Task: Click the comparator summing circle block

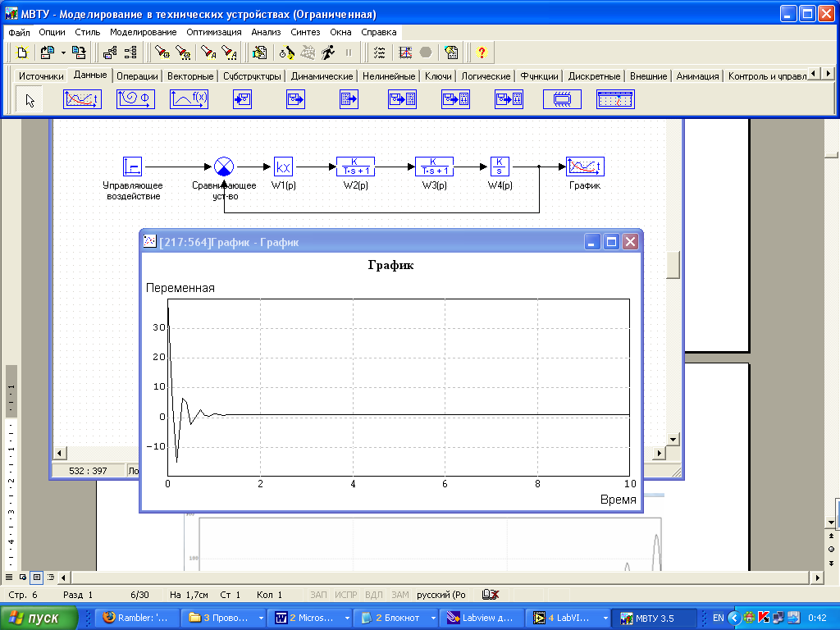Action: coord(224,167)
